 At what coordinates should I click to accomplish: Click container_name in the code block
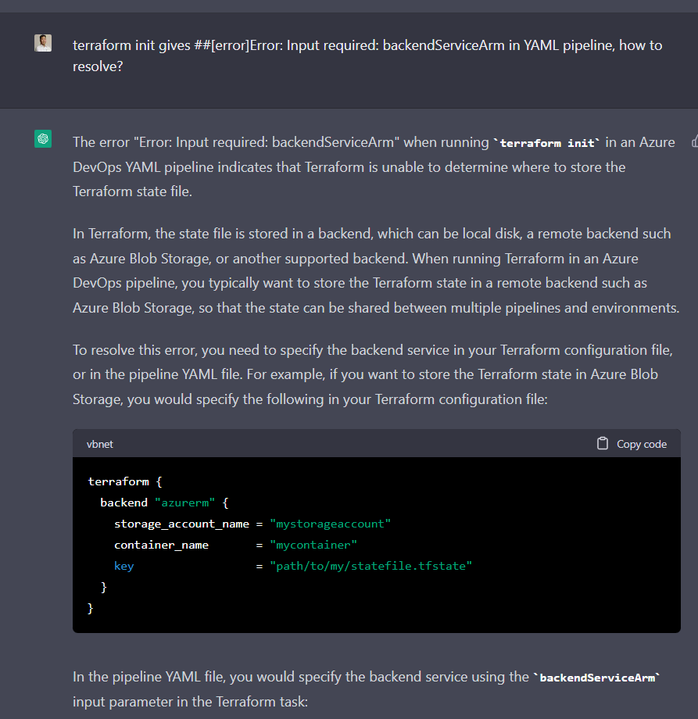pyautogui.click(x=161, y=545)
